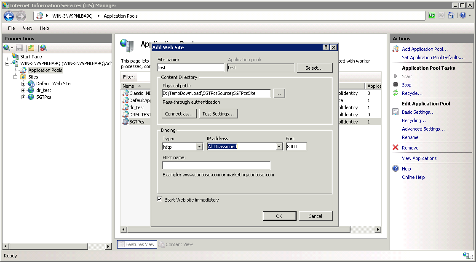Expand the dr_test site node
This screenshot has width=476, height=262.
(x=23, y=90)
